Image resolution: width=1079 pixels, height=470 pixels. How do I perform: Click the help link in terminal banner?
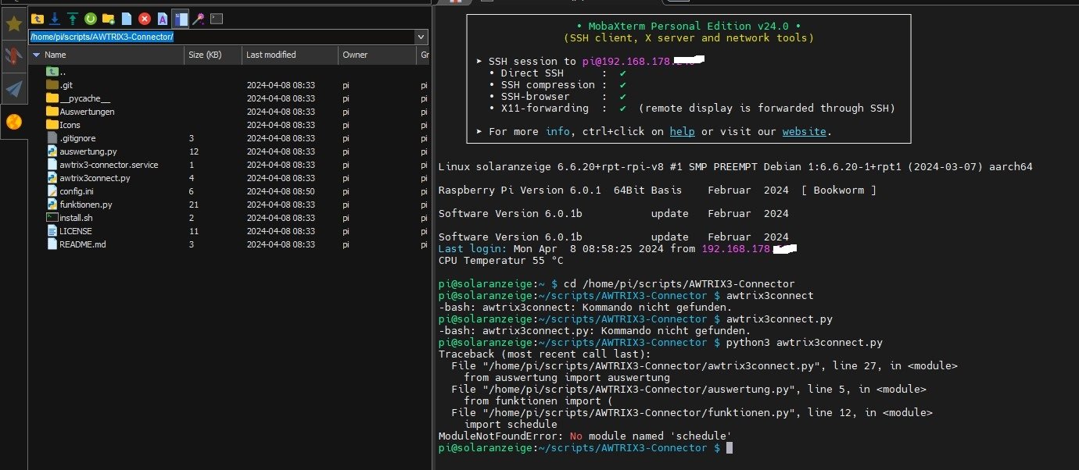click(x=682, y=131)
